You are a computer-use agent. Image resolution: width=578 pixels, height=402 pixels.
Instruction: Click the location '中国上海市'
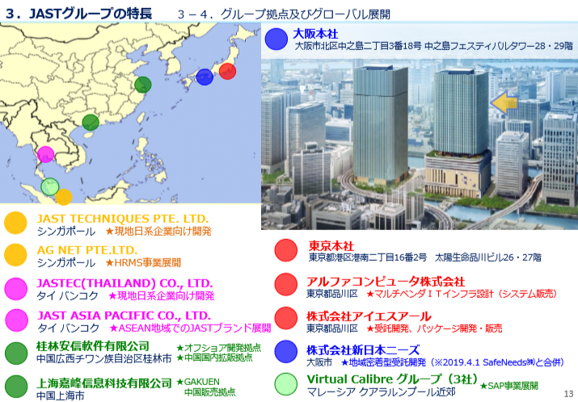(61, 396)
